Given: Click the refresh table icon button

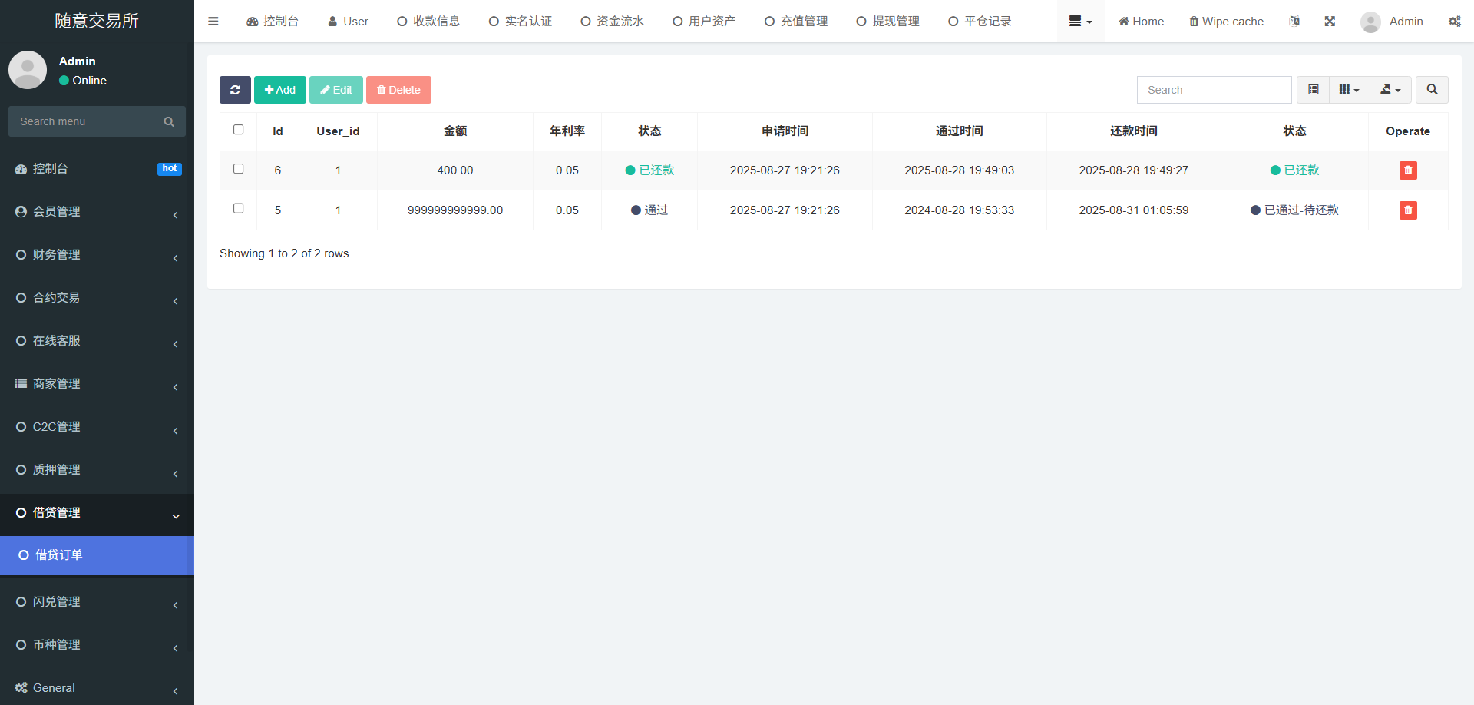Looking at the screenshot, I should coord(235,90).
